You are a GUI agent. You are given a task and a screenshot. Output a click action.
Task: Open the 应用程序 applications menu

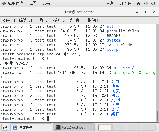point(15,3)
